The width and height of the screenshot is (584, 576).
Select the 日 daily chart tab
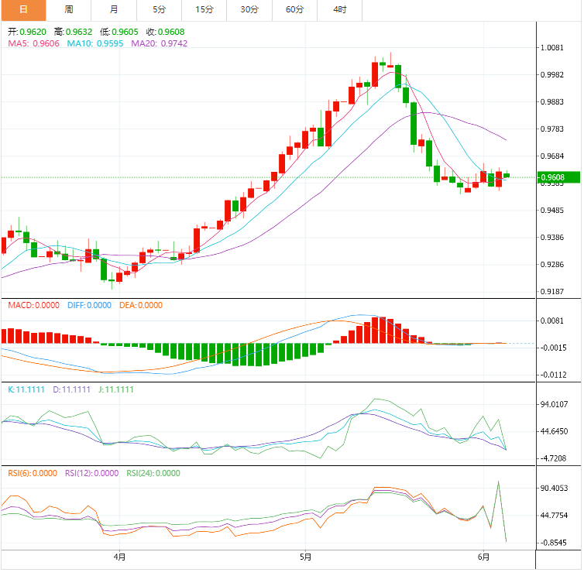[23, 10]
